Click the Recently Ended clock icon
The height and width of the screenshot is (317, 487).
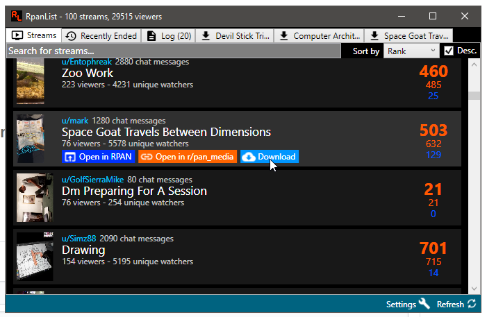click(71, 36)
